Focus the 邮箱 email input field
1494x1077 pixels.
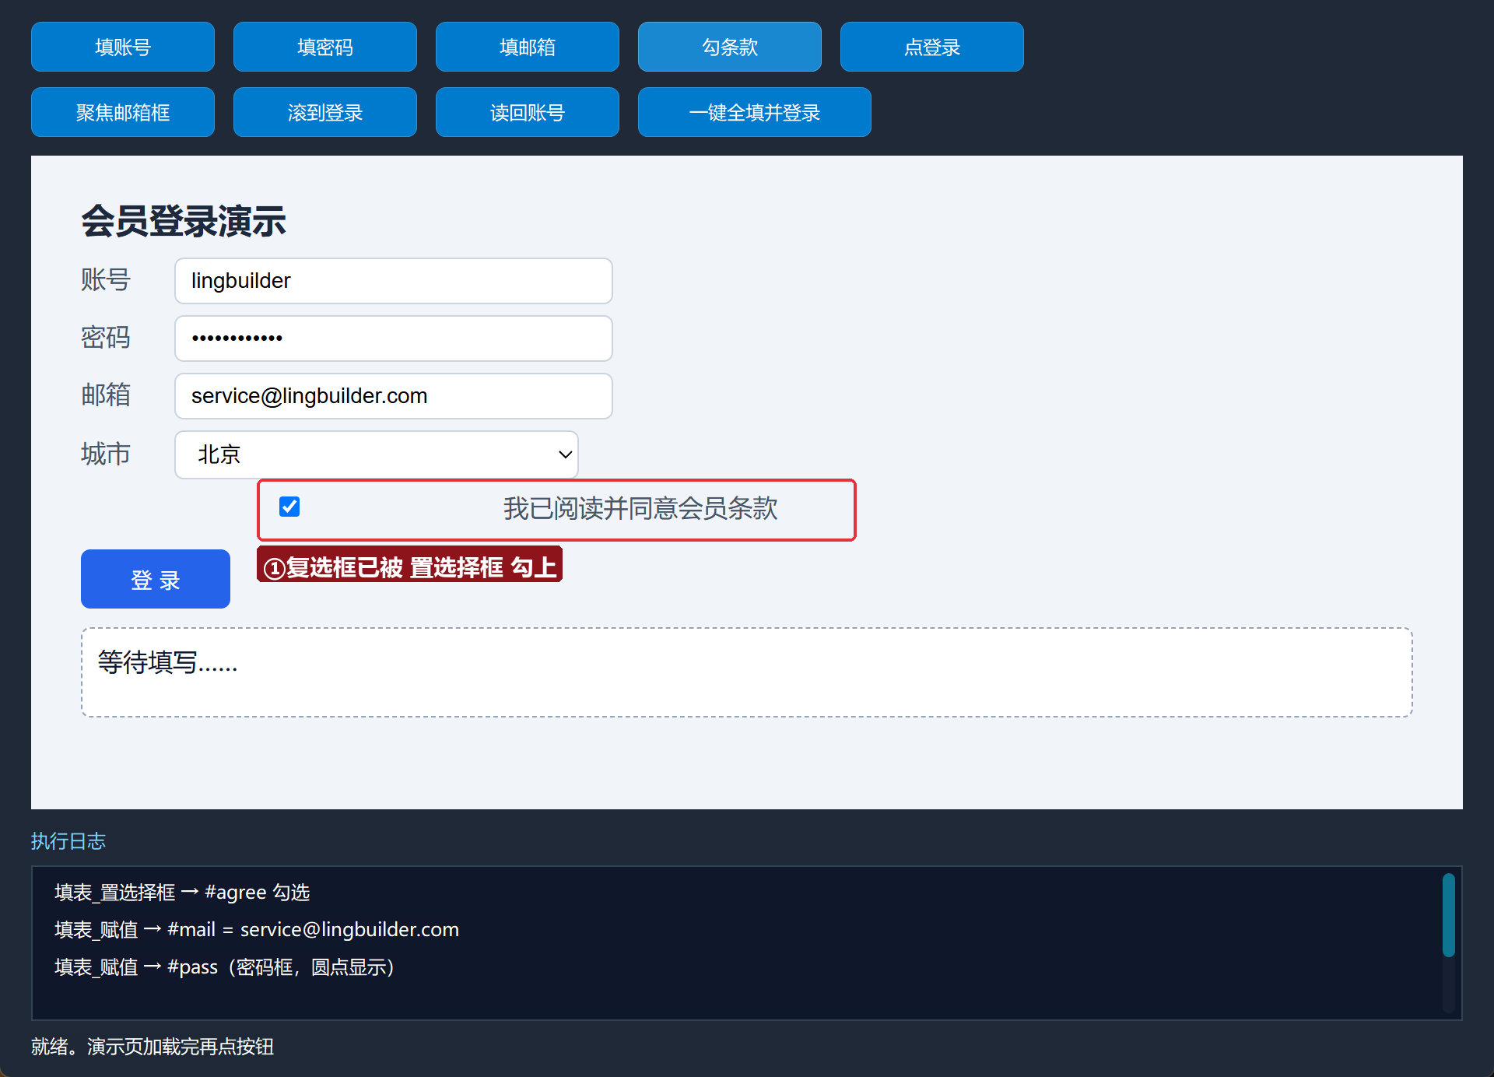[394, 396]
